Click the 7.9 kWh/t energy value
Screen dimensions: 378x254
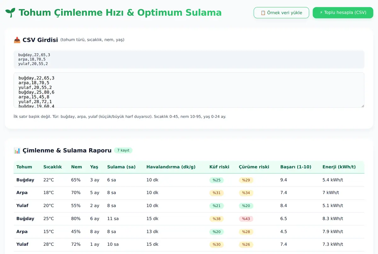(x=333, y=231)
